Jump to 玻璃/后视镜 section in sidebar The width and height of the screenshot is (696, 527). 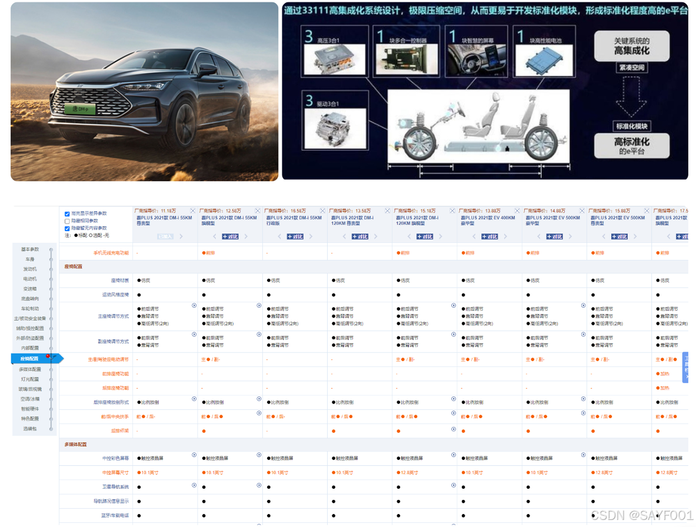pyautogui.click(x=30, y=389)
